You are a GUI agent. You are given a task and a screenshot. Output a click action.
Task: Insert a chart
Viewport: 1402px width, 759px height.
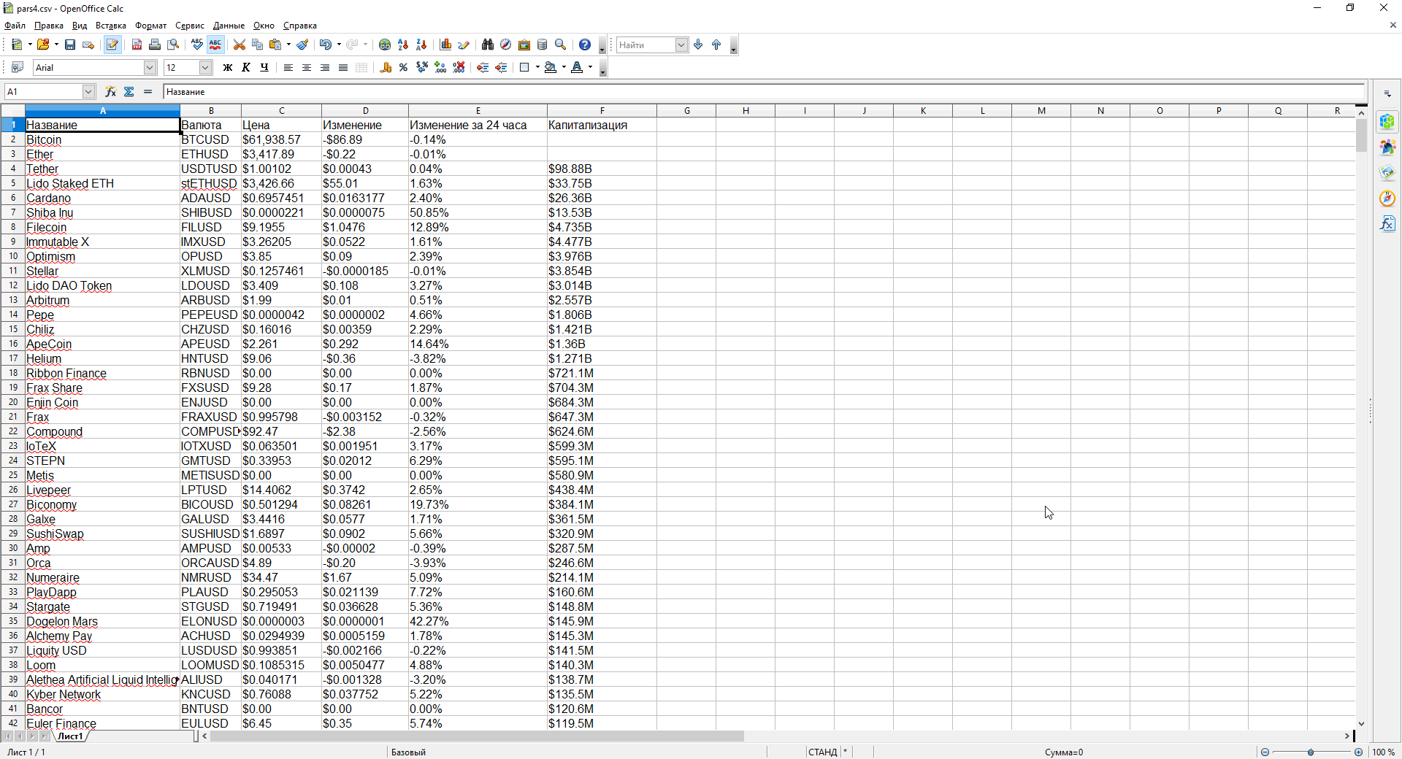click(x=445, y=45)
